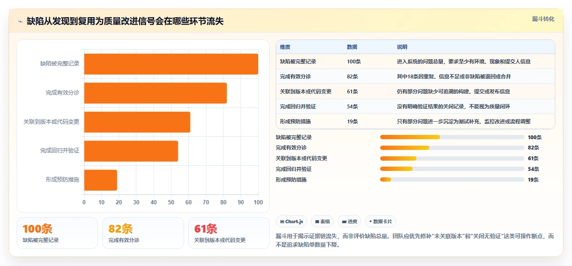This screenshot has width=572, height=266.
Task: Open the 61条 关联到版本 stat card
Action: (x=229, y=233)
